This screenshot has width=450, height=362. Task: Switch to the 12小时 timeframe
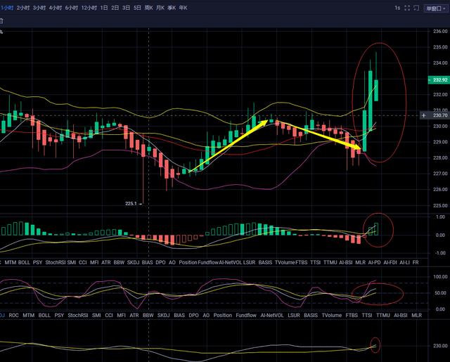[89, 8]
